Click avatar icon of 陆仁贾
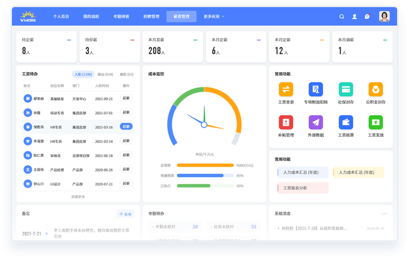The height and width of the screenshot is (256, 409). coord(28,156)
